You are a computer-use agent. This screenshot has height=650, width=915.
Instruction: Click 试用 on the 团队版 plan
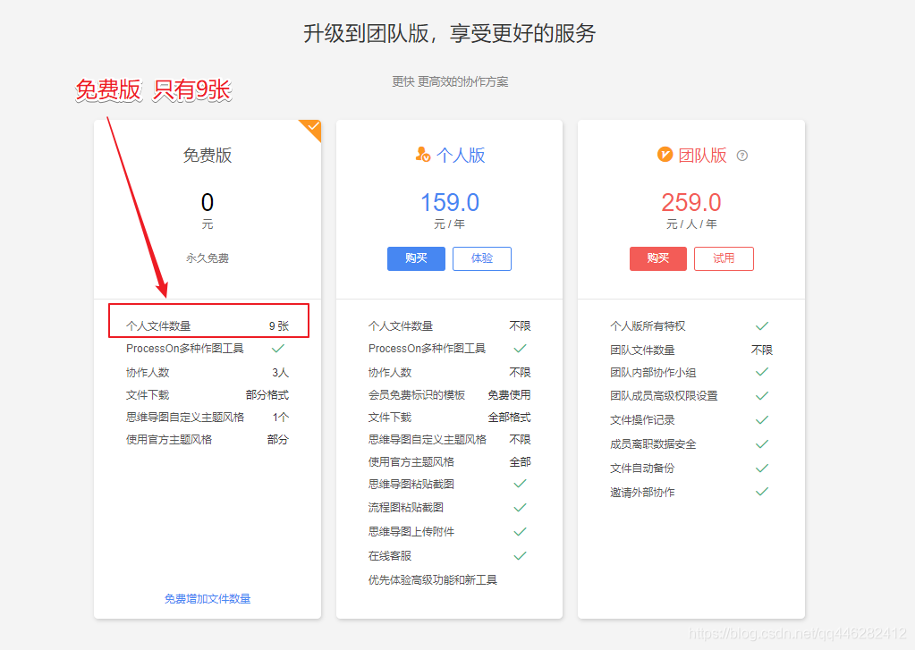(x=724, y=258)
